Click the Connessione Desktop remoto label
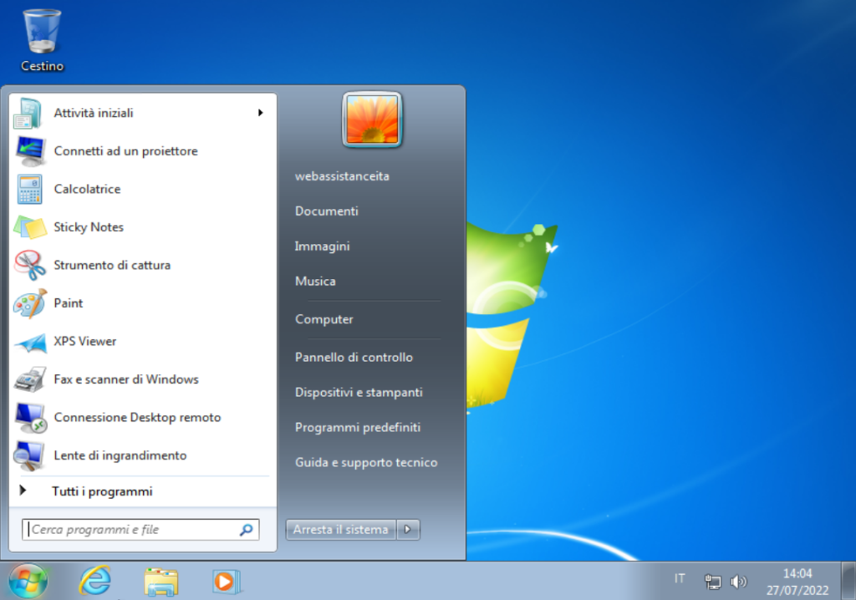The width and height of the screenshot is (856, 600). point(137,418)
